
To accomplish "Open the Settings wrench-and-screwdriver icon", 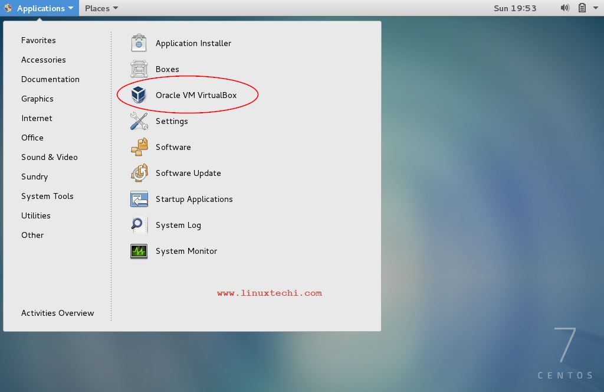I will pos(139,121).
